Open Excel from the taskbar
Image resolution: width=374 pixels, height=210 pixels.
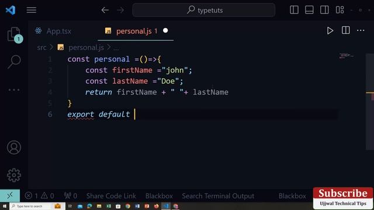pos(109,206)
